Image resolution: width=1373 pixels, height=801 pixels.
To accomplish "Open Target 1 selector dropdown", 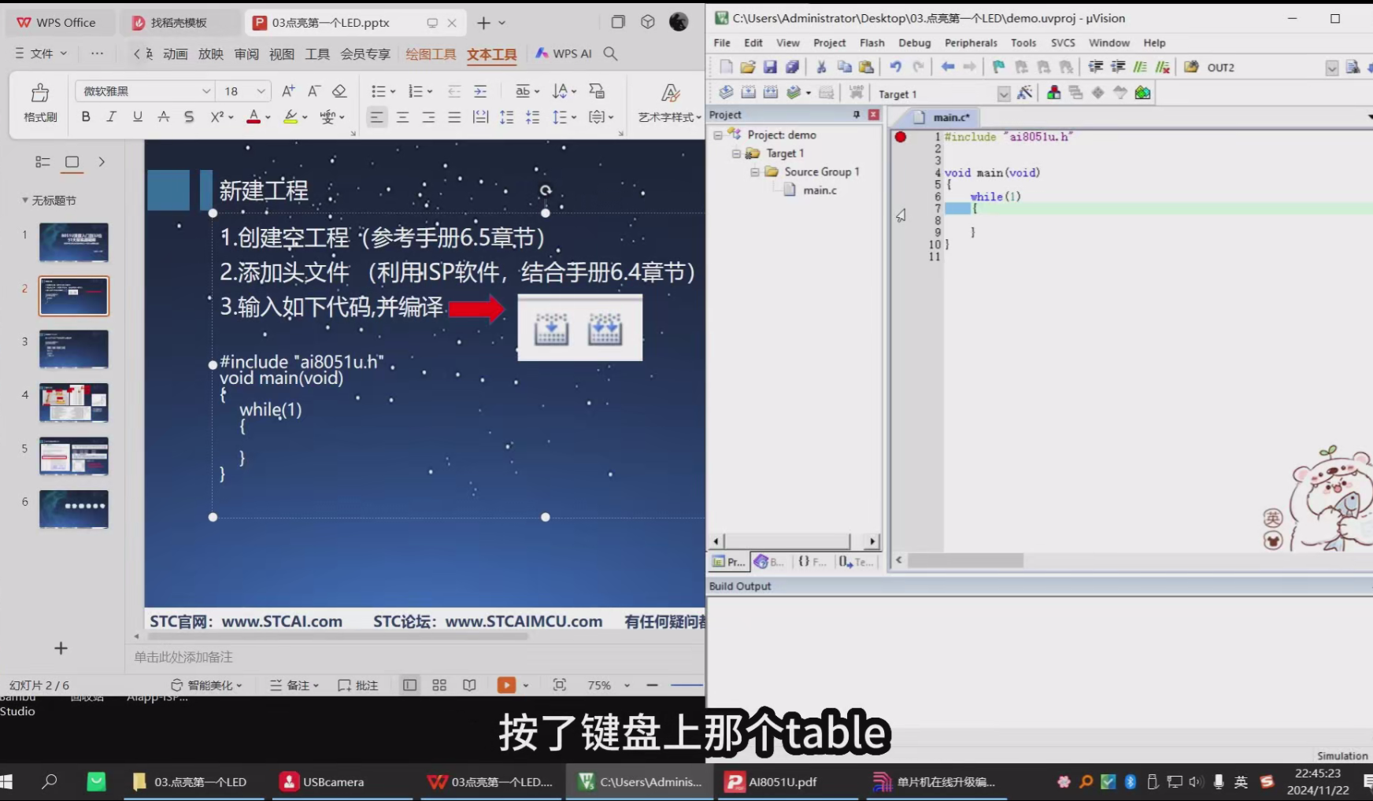I will [1003, 94].
